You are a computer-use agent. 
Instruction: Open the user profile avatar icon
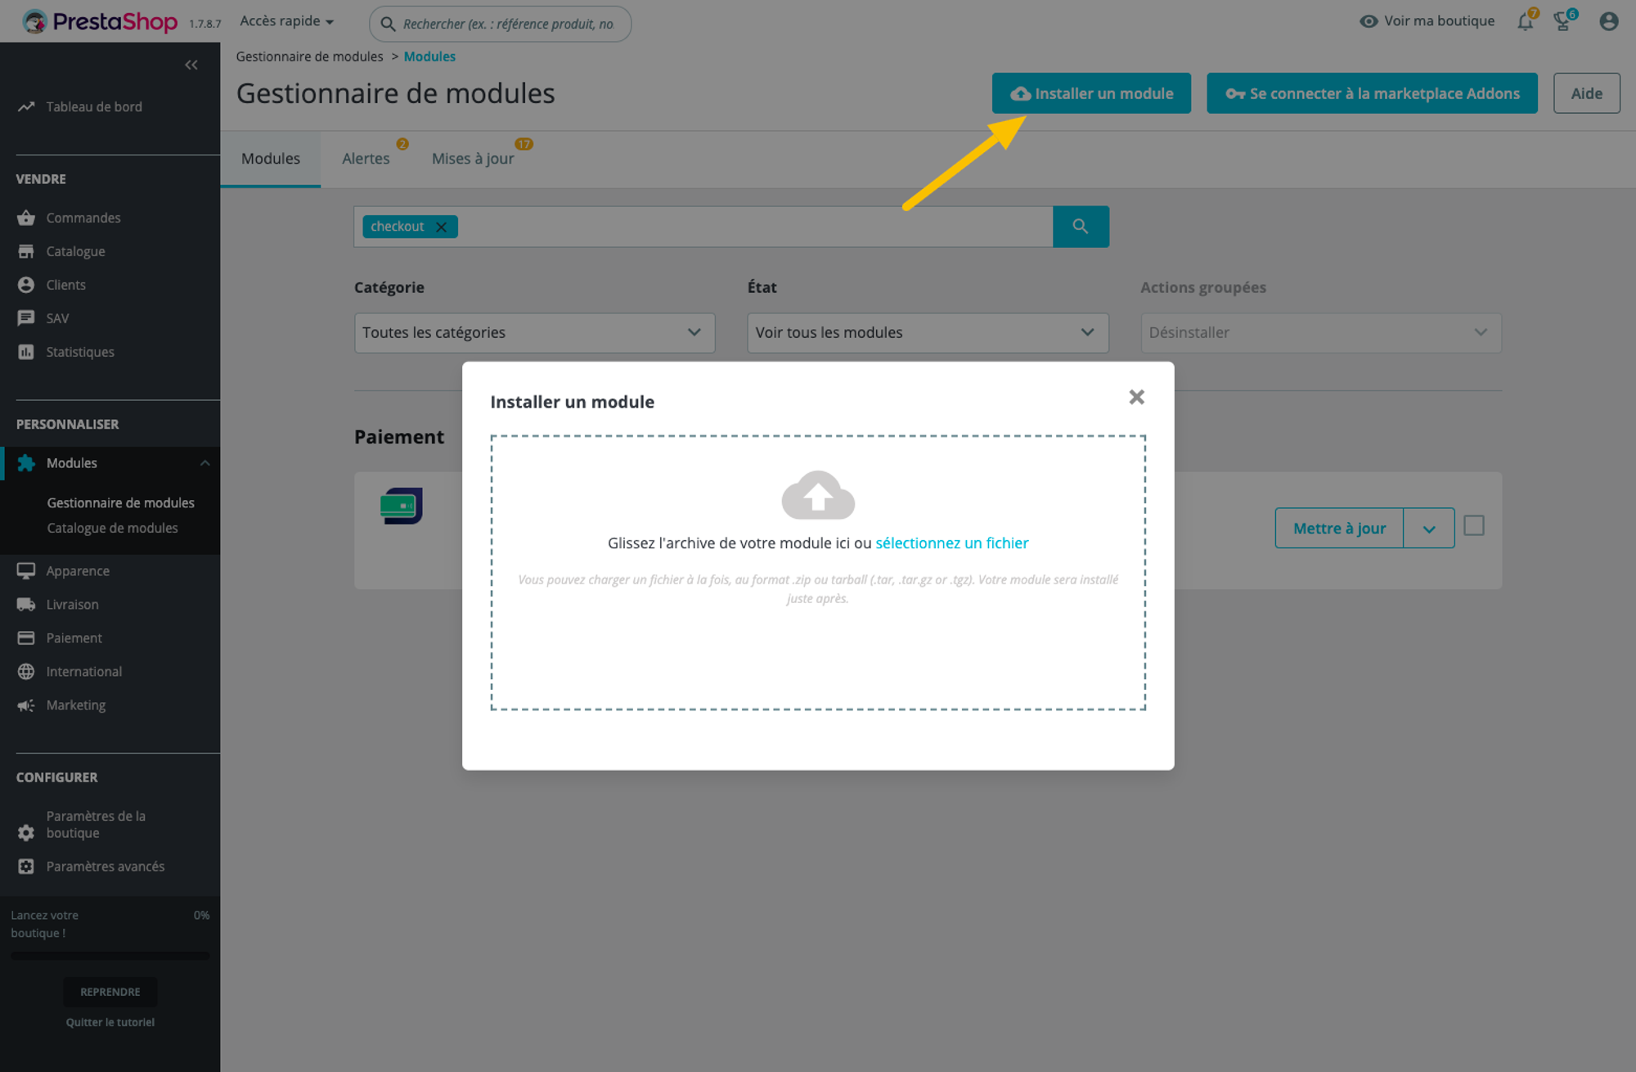(1609, 21)
